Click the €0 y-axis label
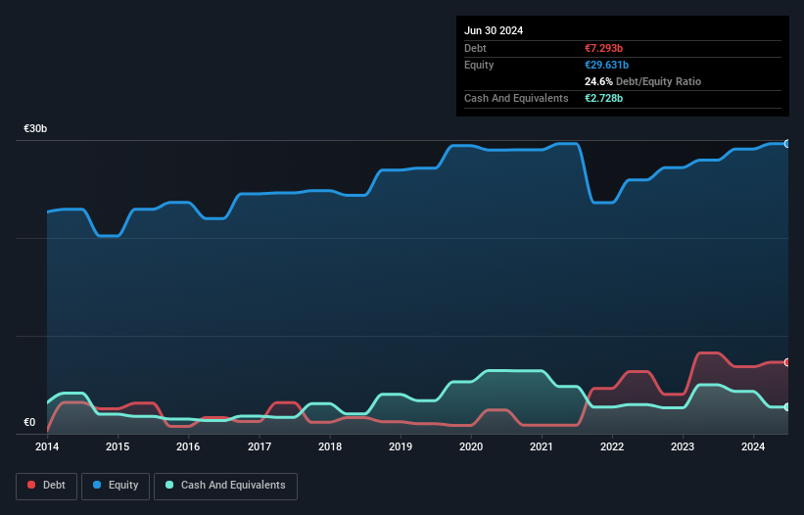This screenshot has height=515, width=804. 29,422
